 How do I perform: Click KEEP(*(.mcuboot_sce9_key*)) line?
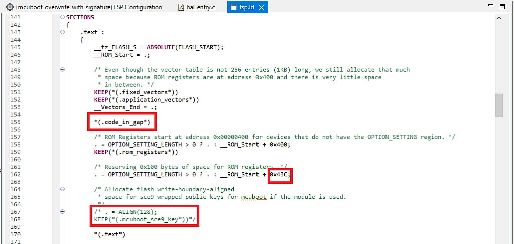click(x=145, y=219)
